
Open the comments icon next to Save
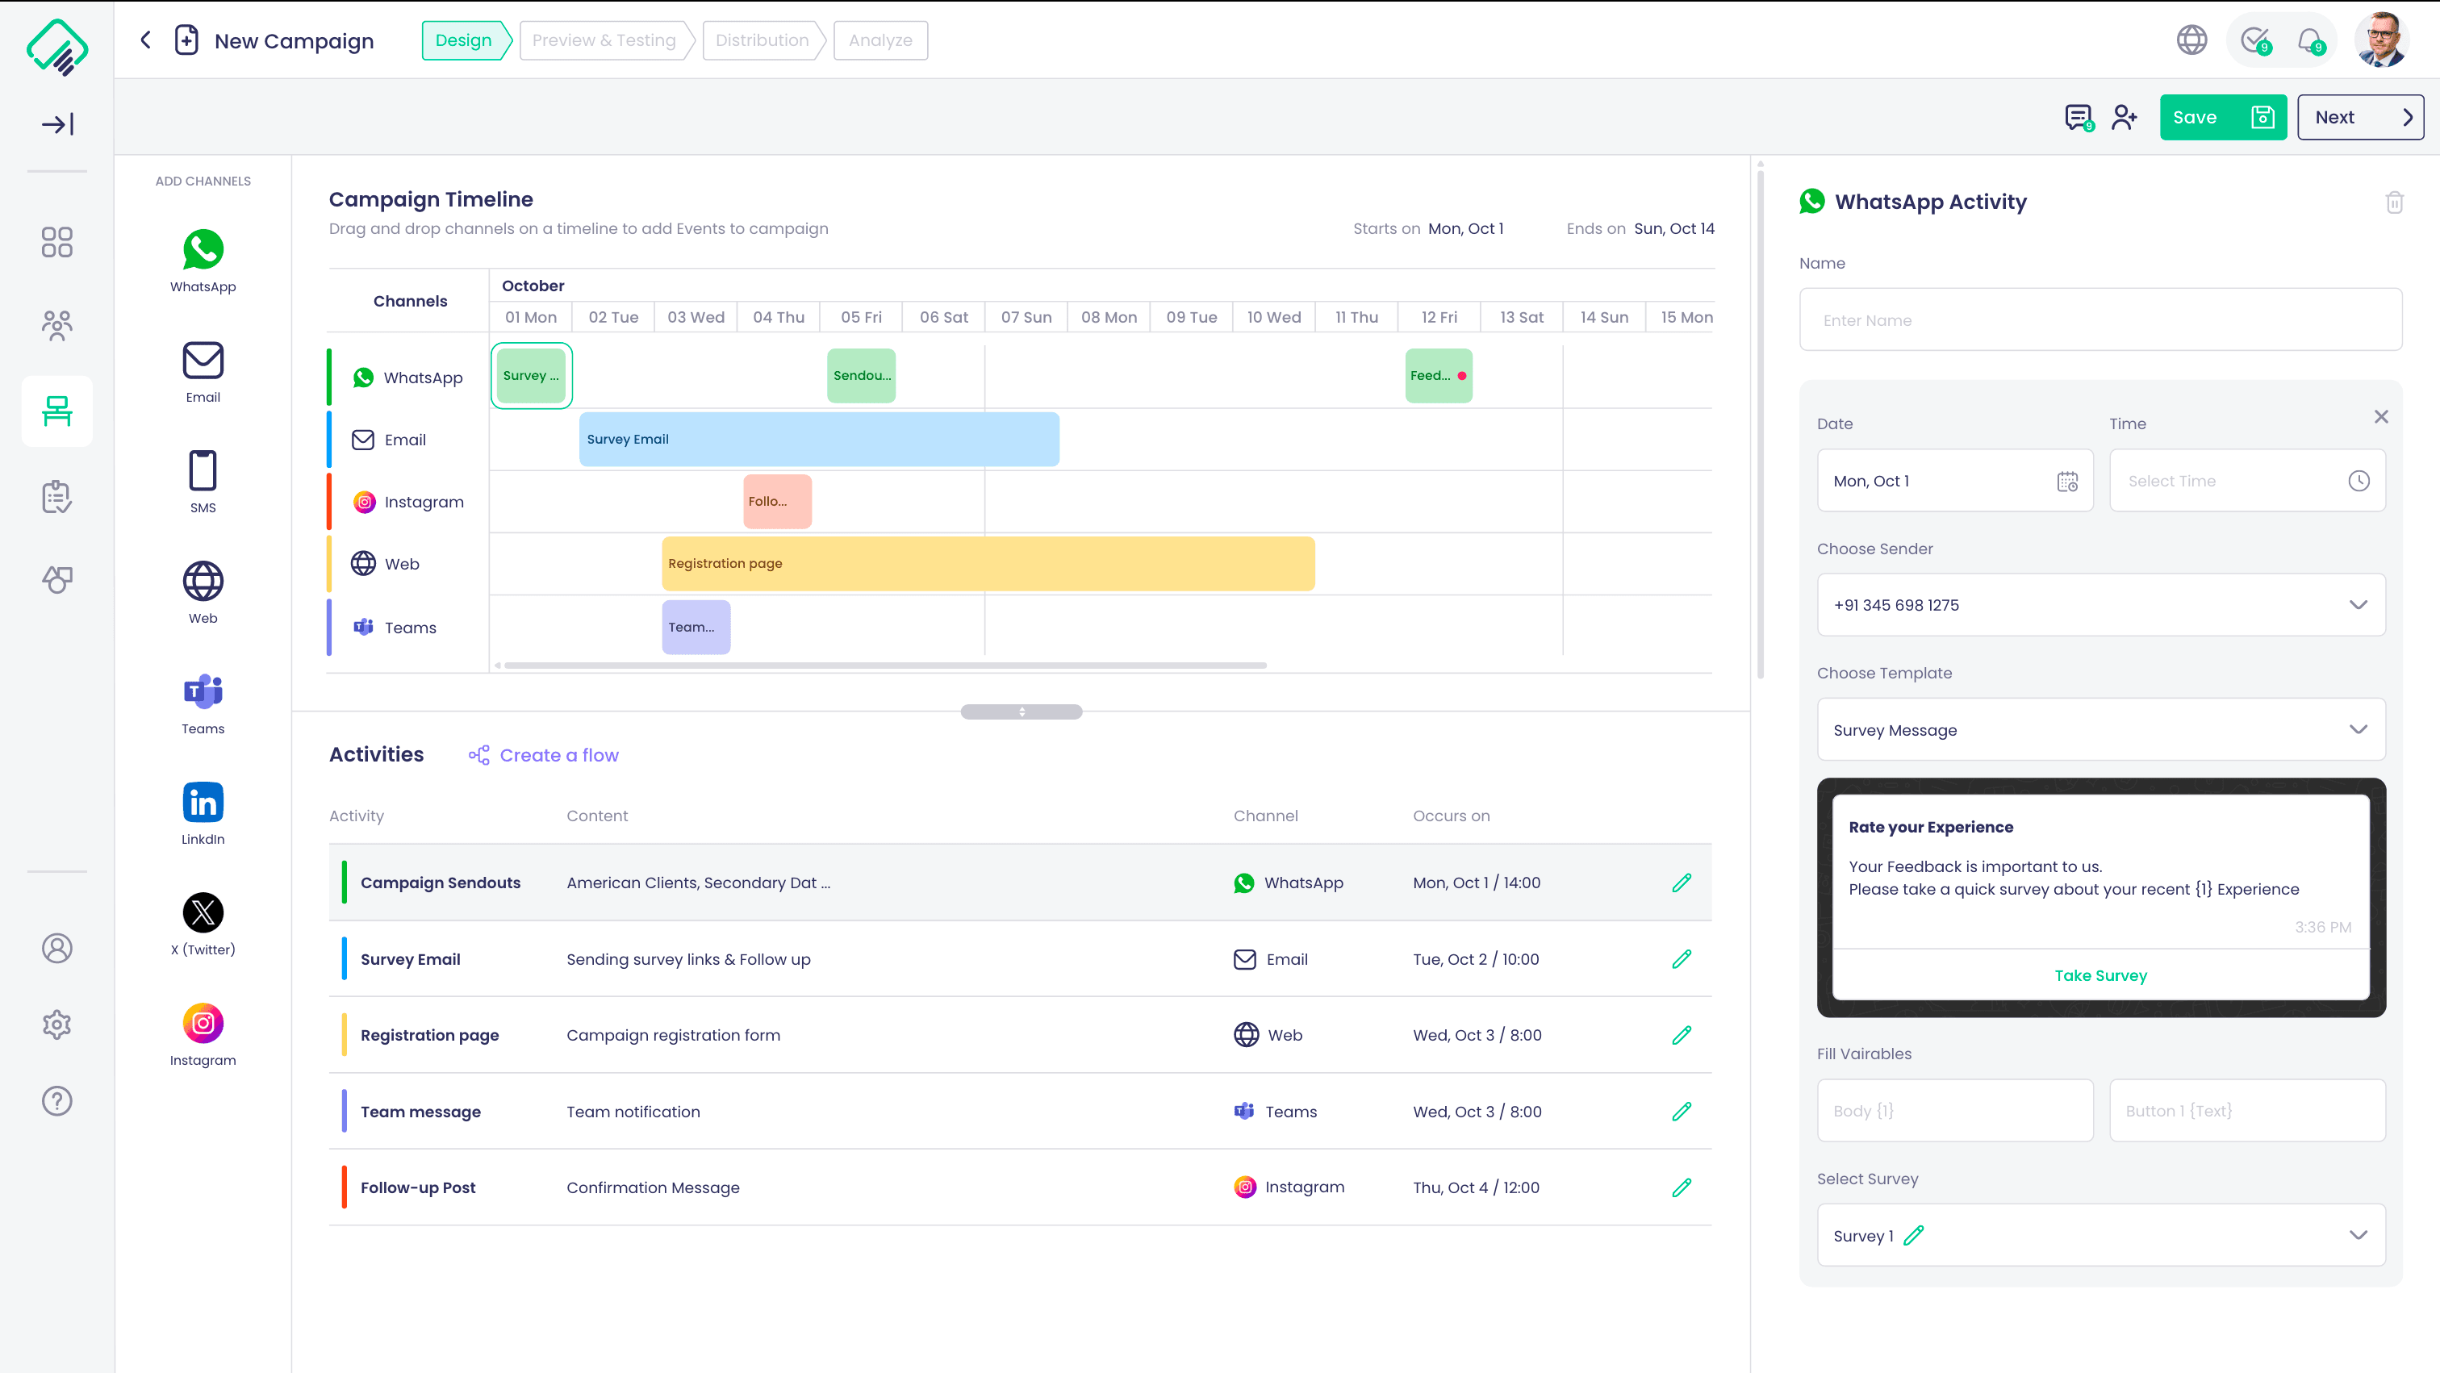pos(2079,118)
